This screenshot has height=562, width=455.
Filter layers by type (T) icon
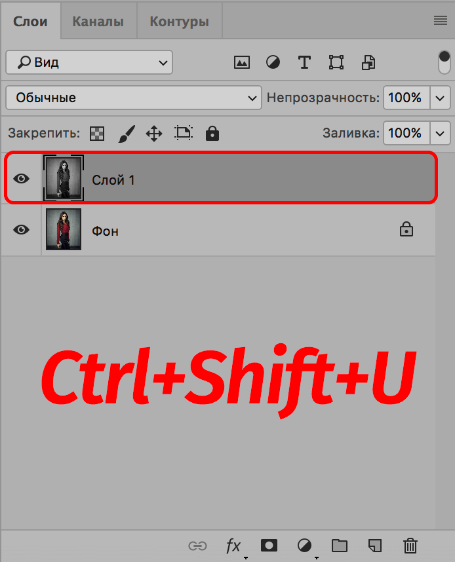[304, 63]
